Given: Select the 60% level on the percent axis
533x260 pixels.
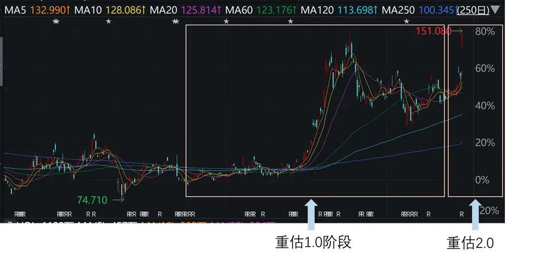Looking at the screenshot, I should 485,69.
